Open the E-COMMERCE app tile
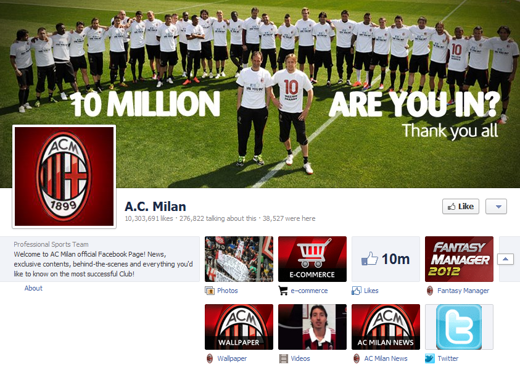 tap(312, 259)
